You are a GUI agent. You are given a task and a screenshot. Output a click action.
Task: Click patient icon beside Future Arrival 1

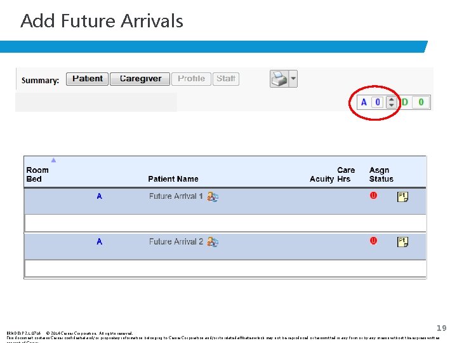pyautogui.click(x=213, y=197)
